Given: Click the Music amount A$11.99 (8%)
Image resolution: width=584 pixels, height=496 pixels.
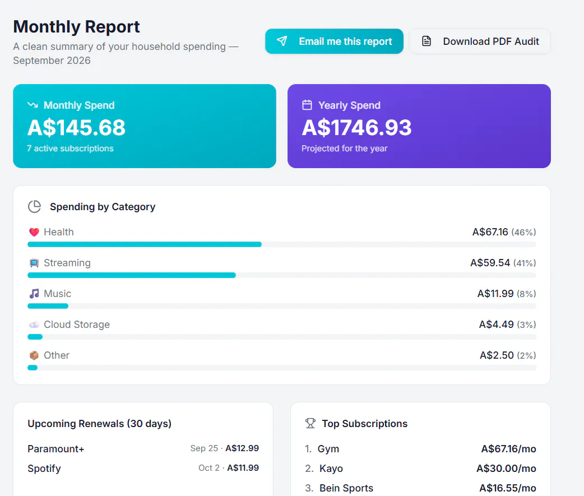Looking at the screenshot, I should [507, 294].
